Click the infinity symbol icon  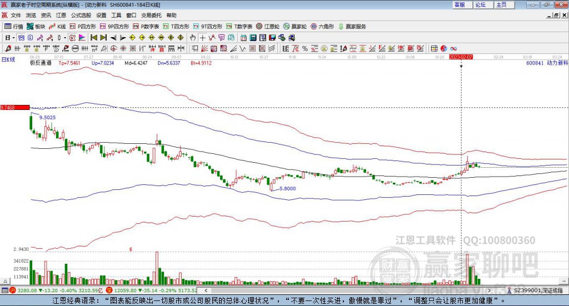[453, 48]
